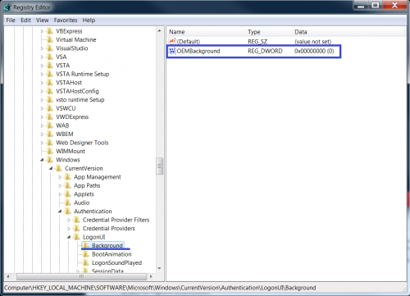Viewport: 410px width, 296px height.
Task: Collapse the Authentication key
Action: (x=60, y=212)
